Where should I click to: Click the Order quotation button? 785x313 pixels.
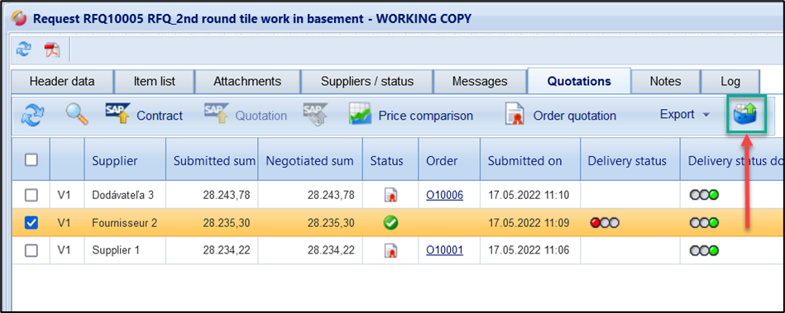(x=560, y=116)
